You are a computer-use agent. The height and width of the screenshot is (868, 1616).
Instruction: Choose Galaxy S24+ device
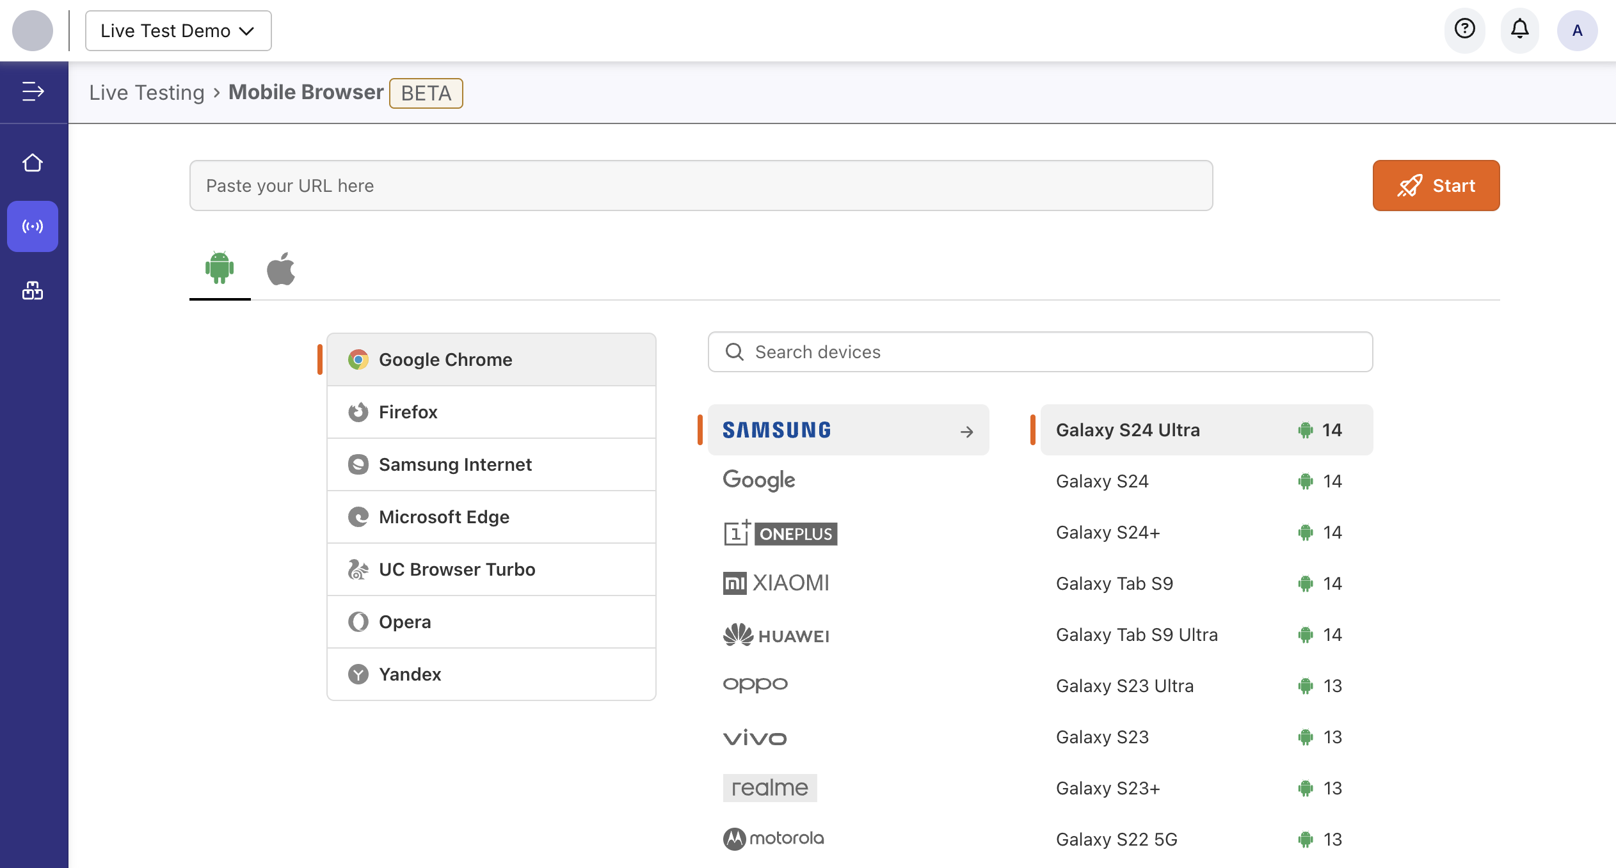1207,532
